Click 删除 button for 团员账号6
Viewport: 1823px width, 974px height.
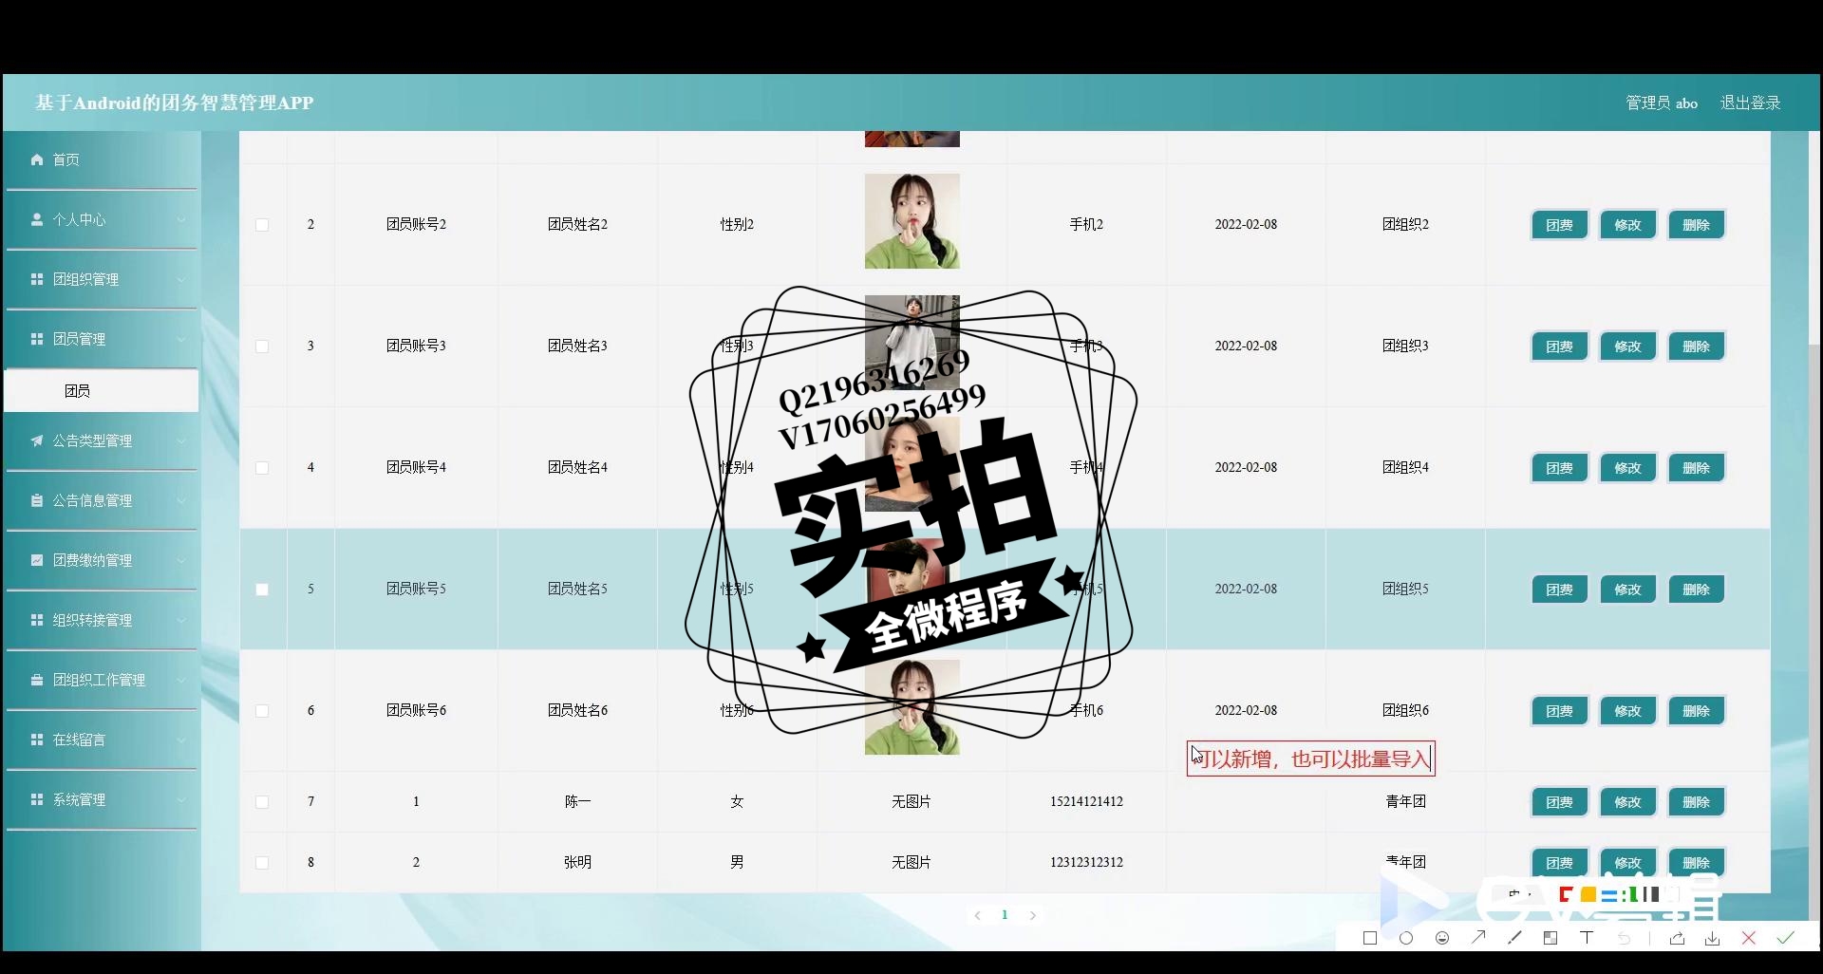pyautogui.click(x=1696, y=711)
